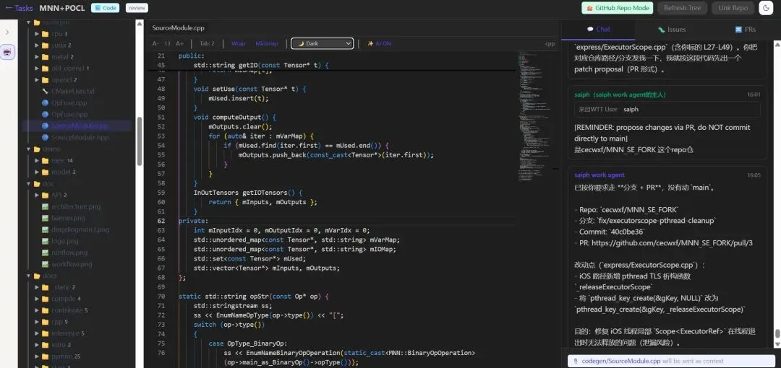The image size is (781, 368).
Task: Open the Dark theme dropdown
Action: (x=323, y=44)
